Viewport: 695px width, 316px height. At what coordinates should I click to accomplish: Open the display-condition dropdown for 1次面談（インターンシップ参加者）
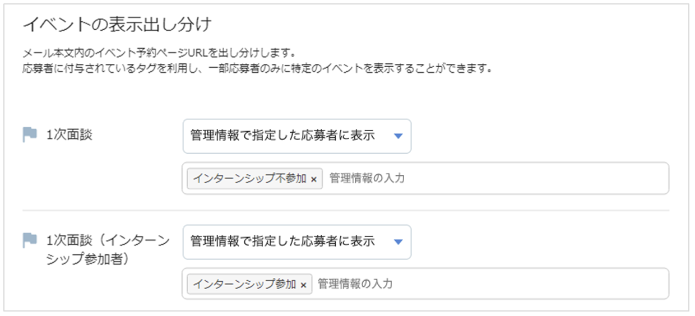[x=297, y=242]
